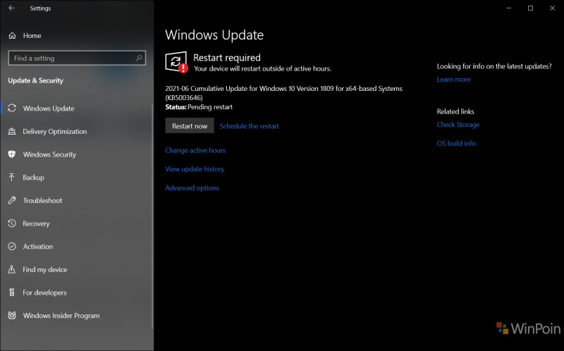564x351 pixels.
Task: Click the back arrow in Settings
Action: tap(12, 8)
